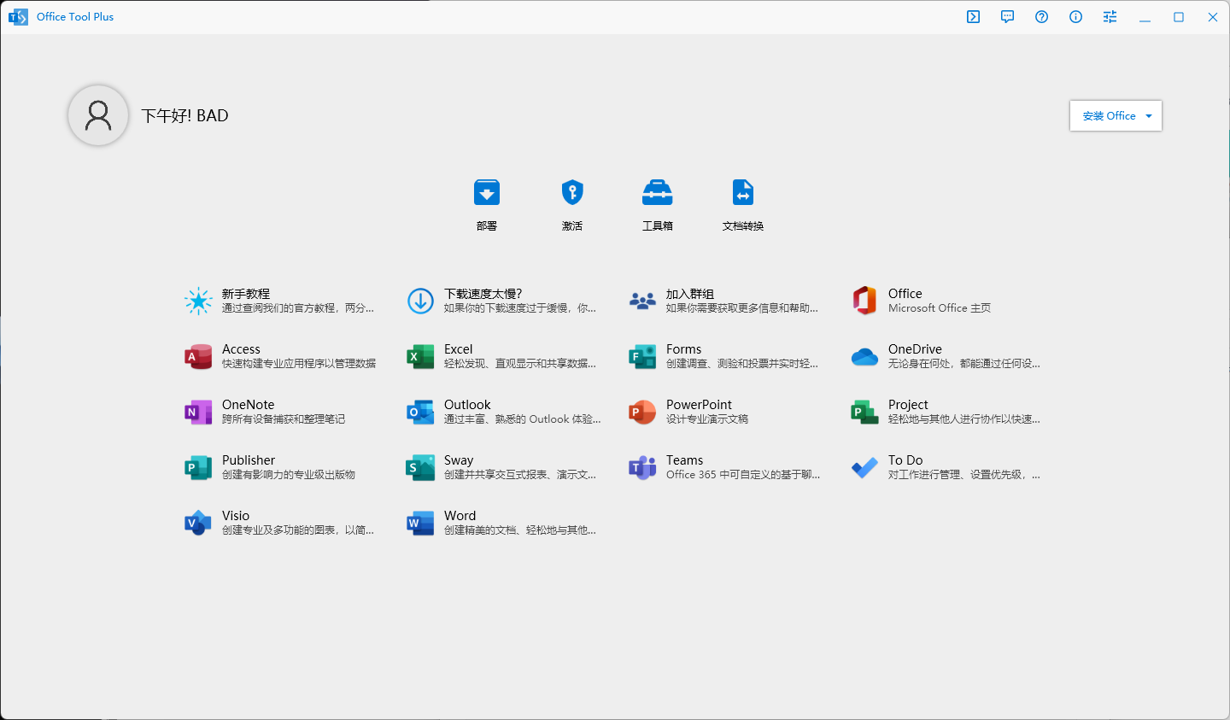The height and width of the screenshot is (720, 1230).
Task: Click the 下载速度太慢? title link
Action: point(483,294)
